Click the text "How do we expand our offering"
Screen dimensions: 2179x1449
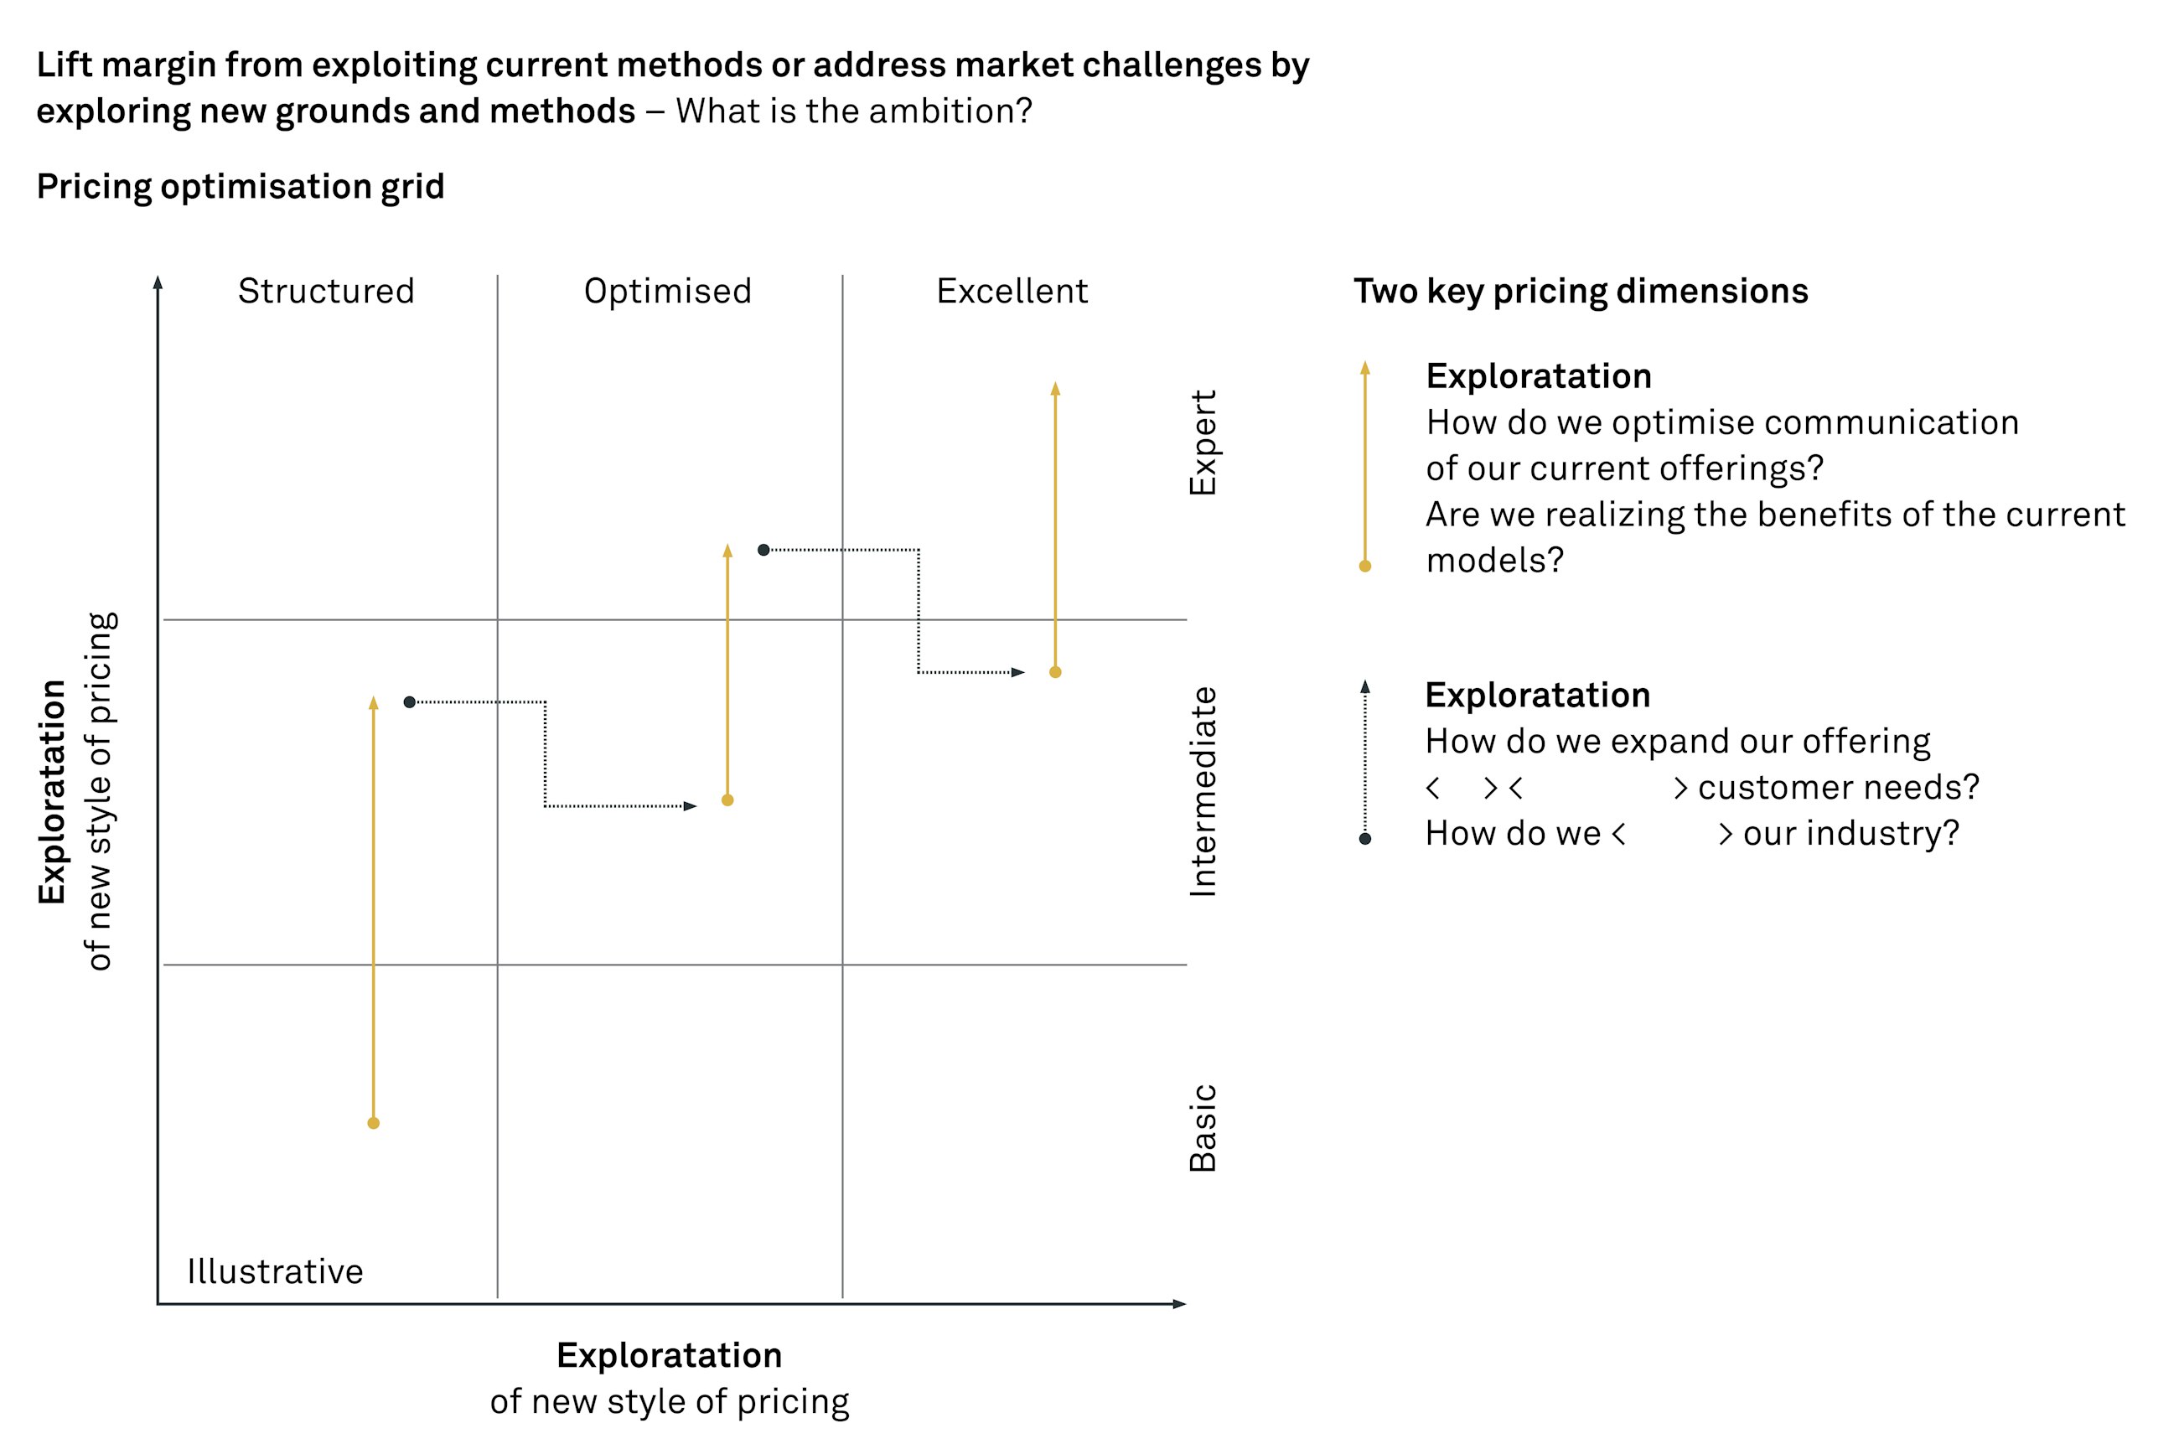coord(1677,741)
